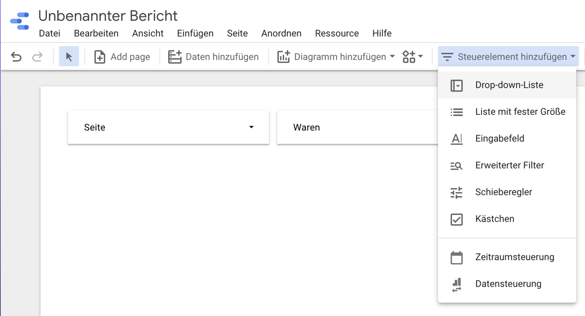Select Zeitraumsteuerung calendar option
This screenshot has height=316, width=585.
(x=514, y=257)
